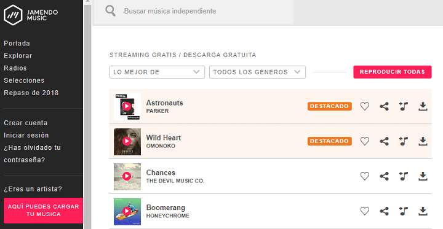Open the Todos Los Géneros dropdown

tap(257, 72)
